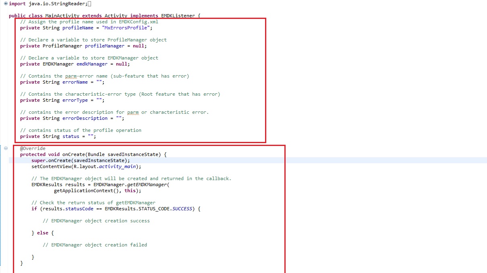Expand the folded import statements
The image size is (487, 273).
[6, 4]
